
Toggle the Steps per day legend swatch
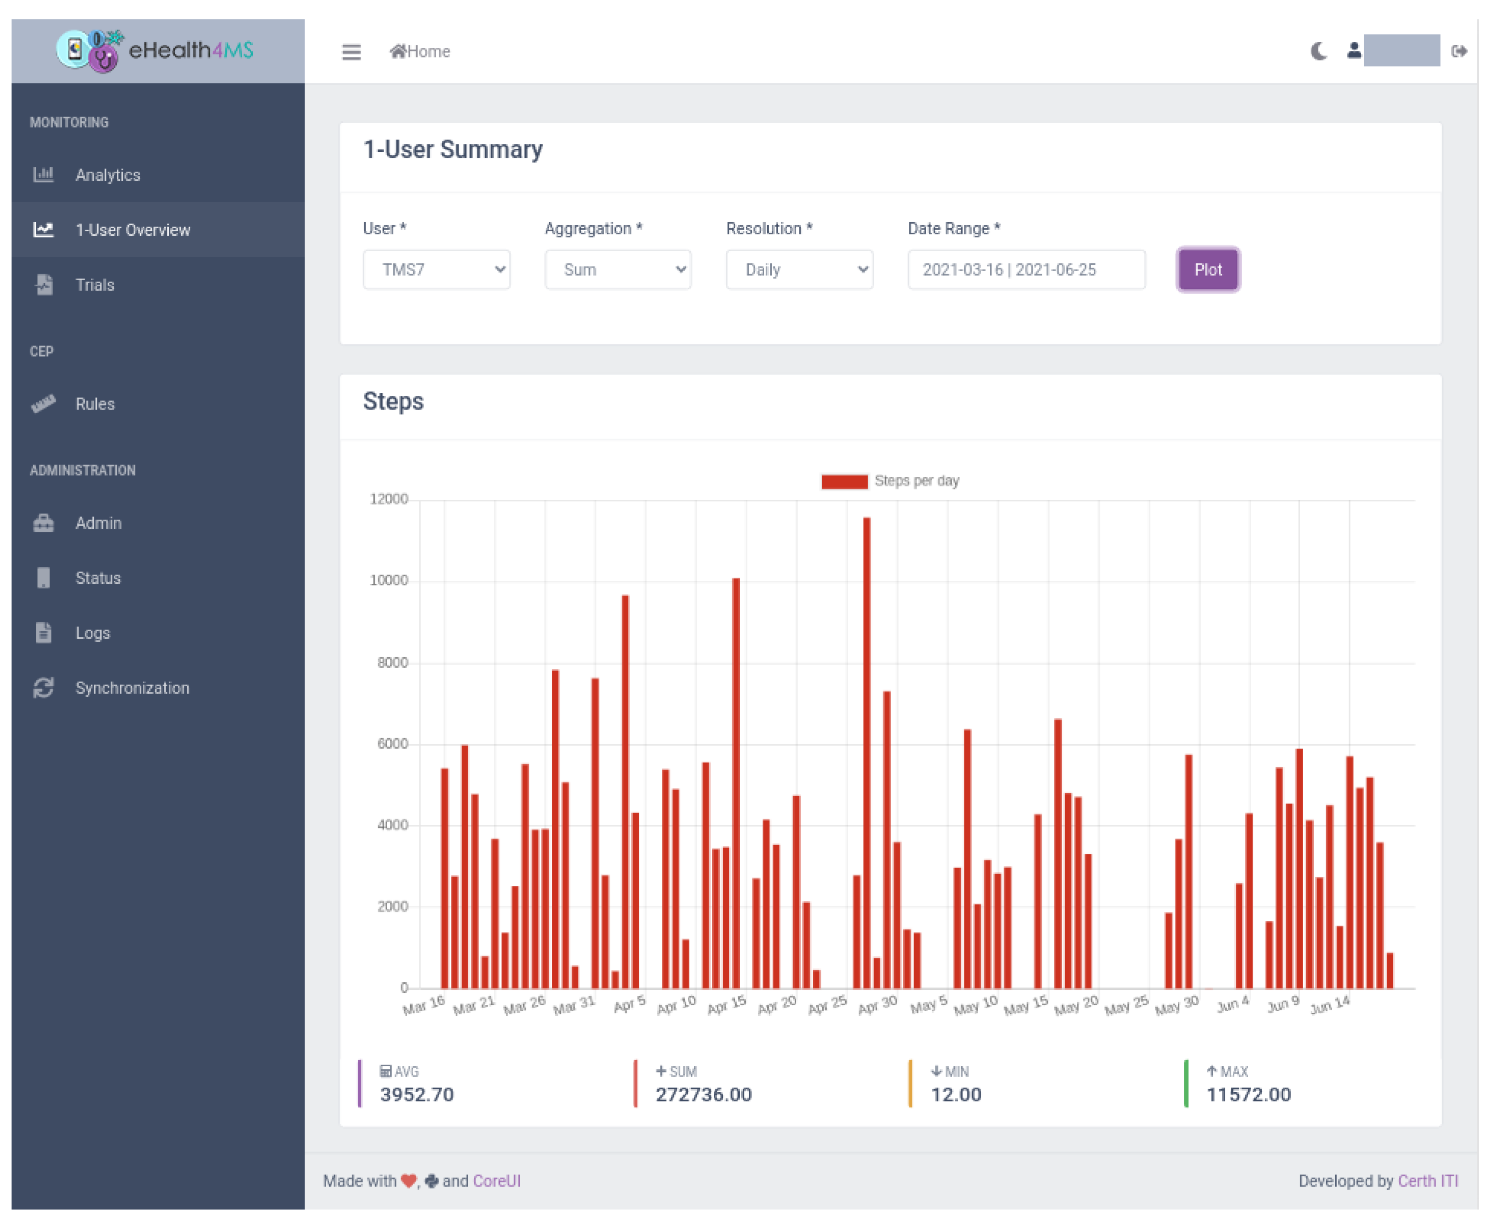pos(844,481)
